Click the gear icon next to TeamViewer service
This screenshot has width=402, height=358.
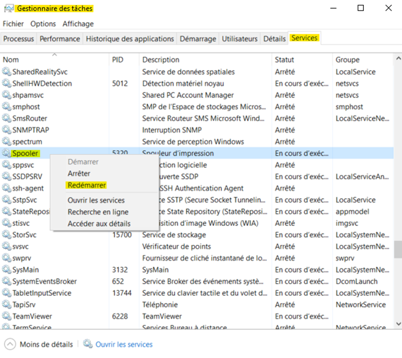(x=6, y=316)
